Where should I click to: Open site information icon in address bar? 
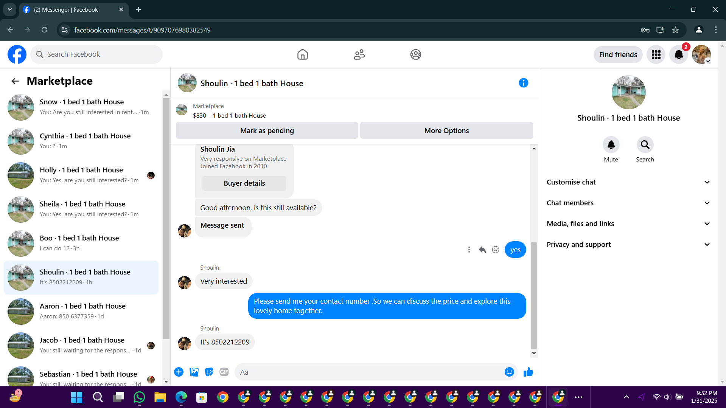click(x=65, y=30)
